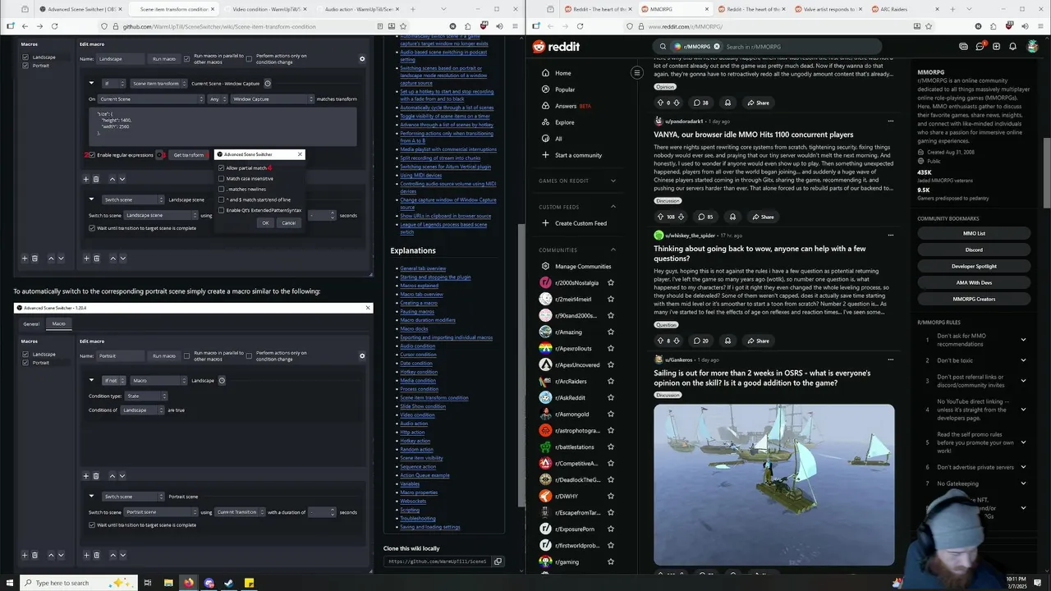The width and height of the screenshot is (1051, 591).
Task: Click the Reddit logo in the header
Action: coord(556,47)
